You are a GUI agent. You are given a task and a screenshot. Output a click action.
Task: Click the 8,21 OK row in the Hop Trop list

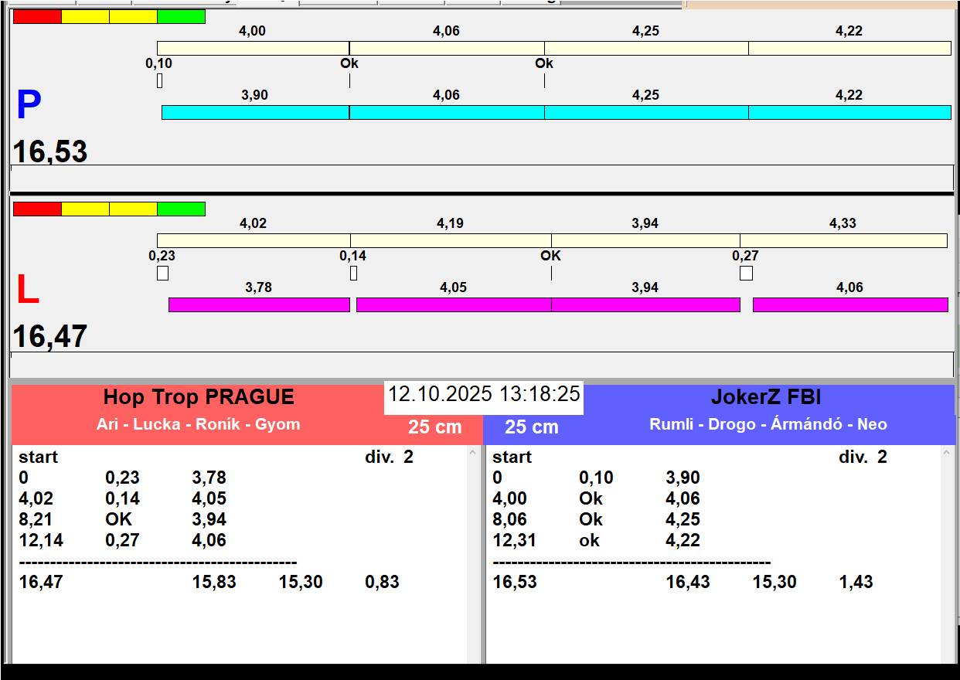pyautogui.click(x=123, y=519)
